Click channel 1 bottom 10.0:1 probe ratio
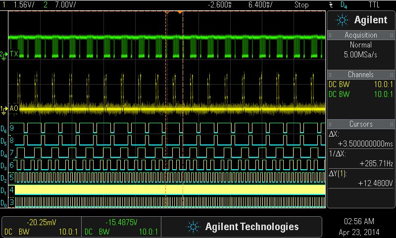Screen dimensions: 396x238 point(68,232)
